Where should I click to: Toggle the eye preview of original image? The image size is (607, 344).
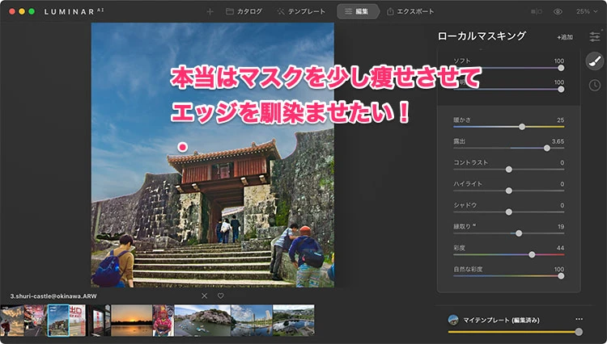click(558, 12)
